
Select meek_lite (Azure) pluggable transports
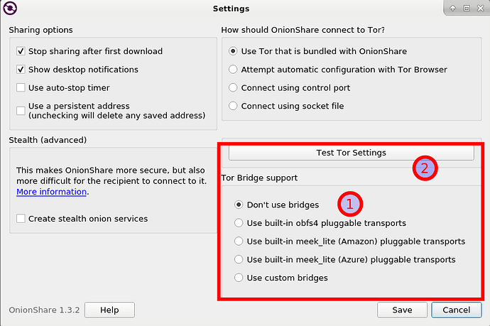239,260
